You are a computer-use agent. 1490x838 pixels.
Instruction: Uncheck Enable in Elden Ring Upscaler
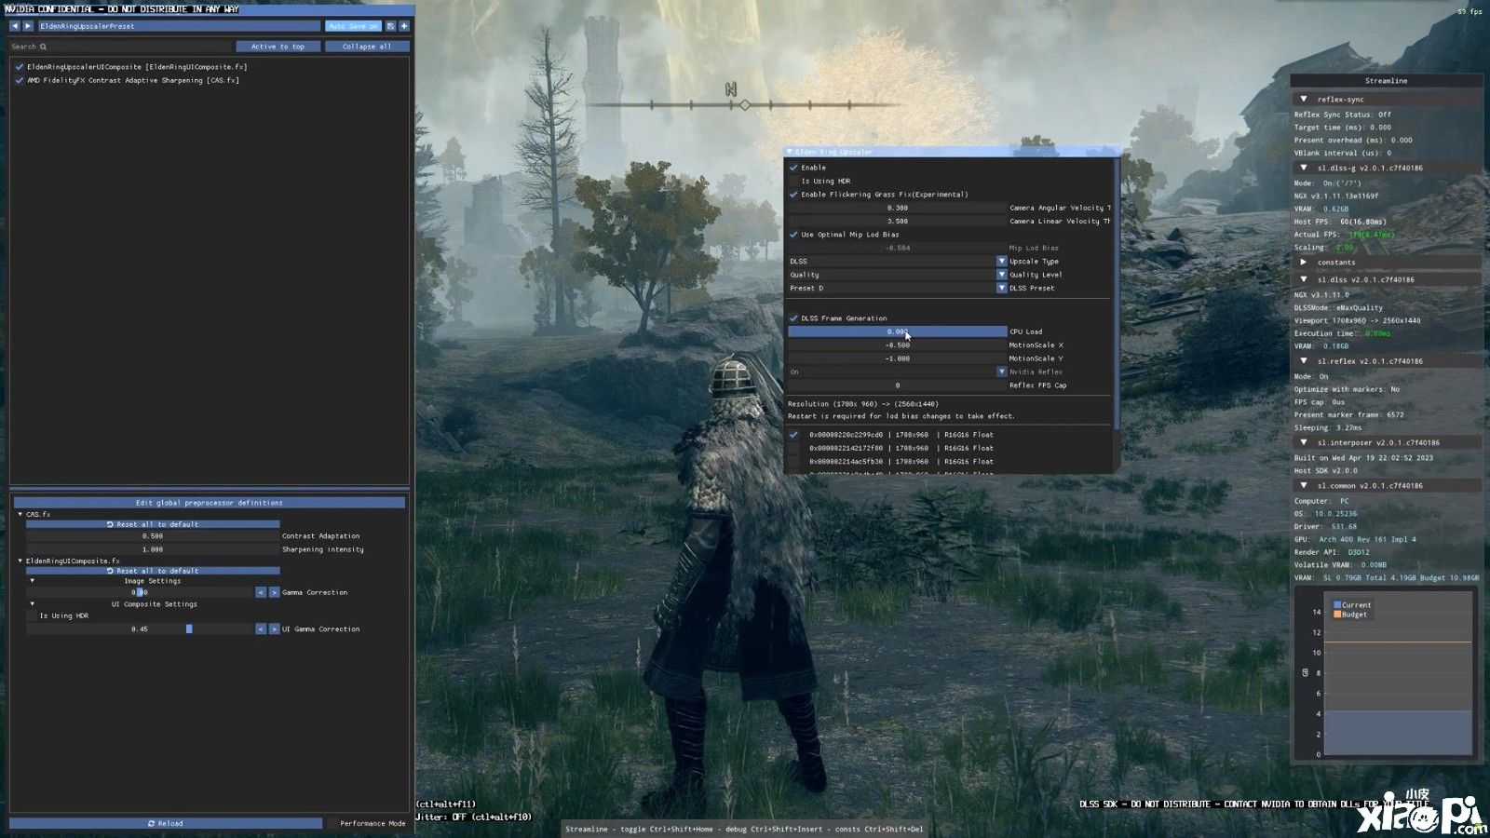(x=793, y=168)
